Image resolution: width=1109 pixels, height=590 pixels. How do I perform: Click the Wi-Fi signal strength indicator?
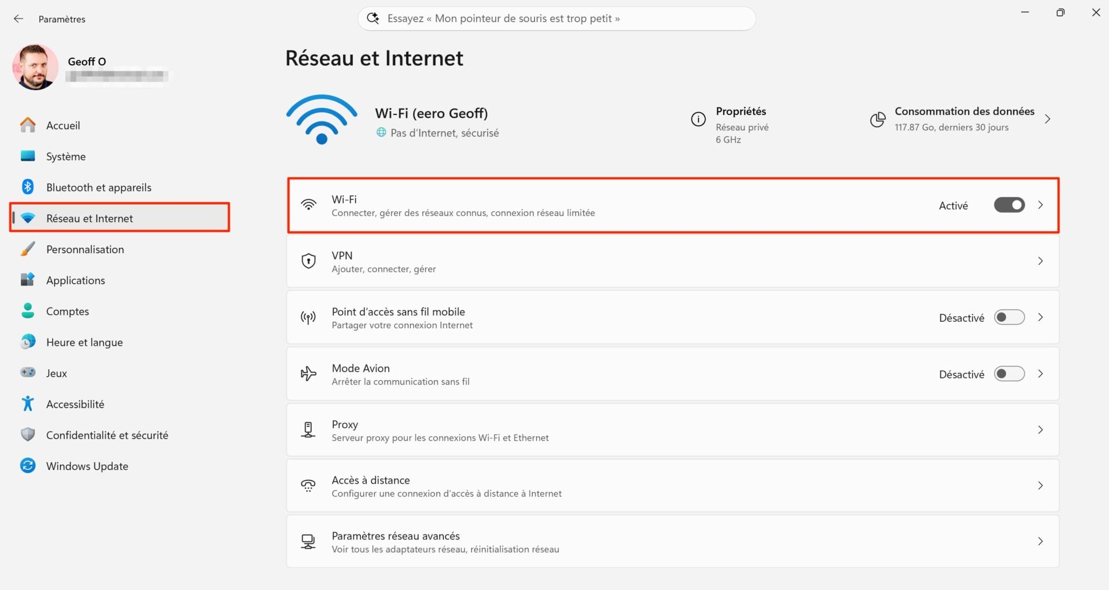[321, 119]
